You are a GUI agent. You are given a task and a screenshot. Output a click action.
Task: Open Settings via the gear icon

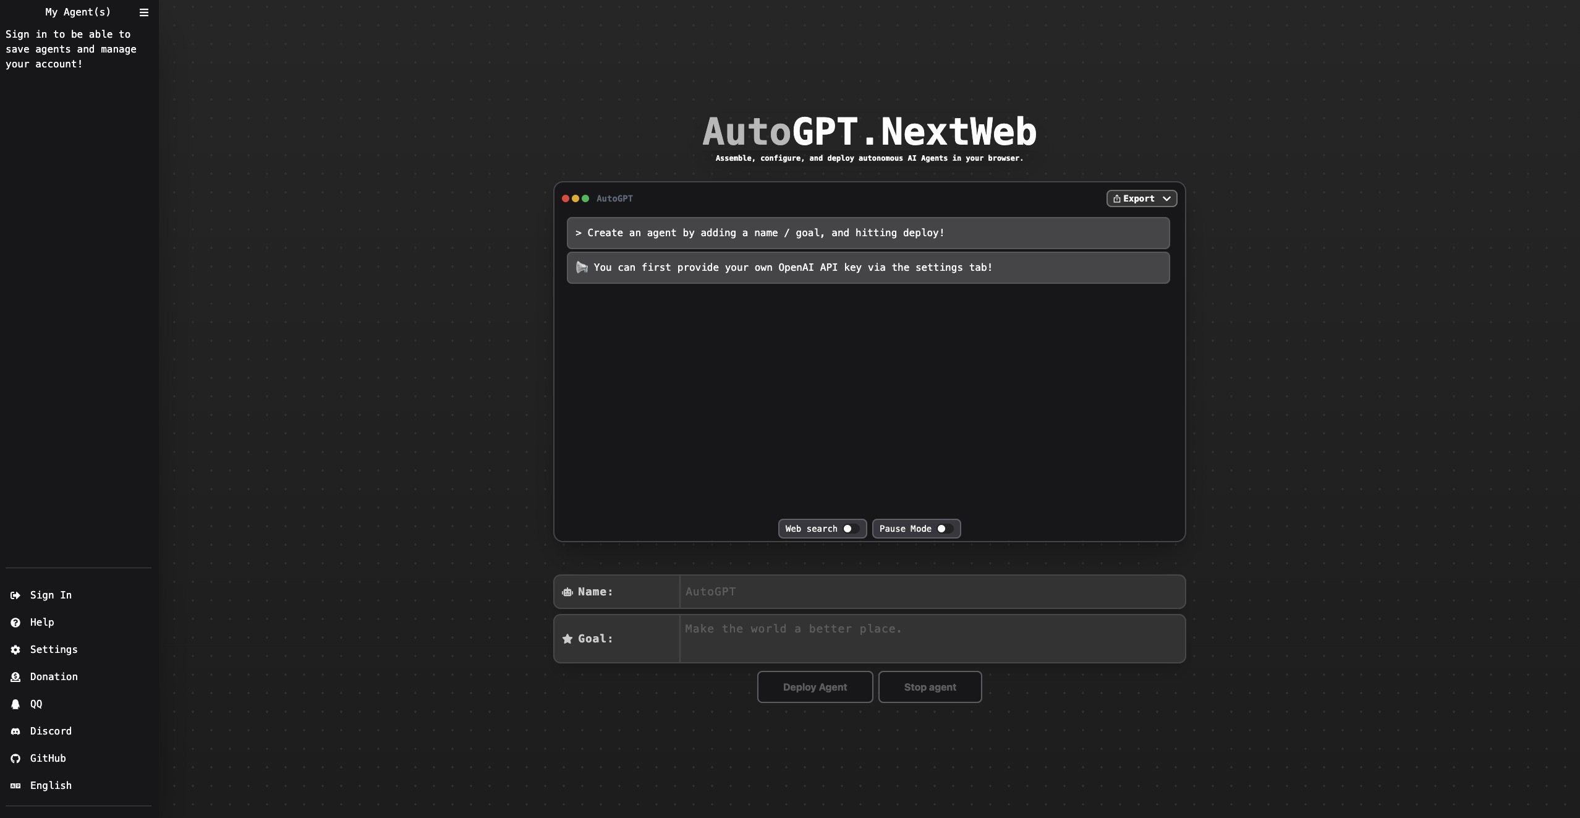tap(15, 649)
